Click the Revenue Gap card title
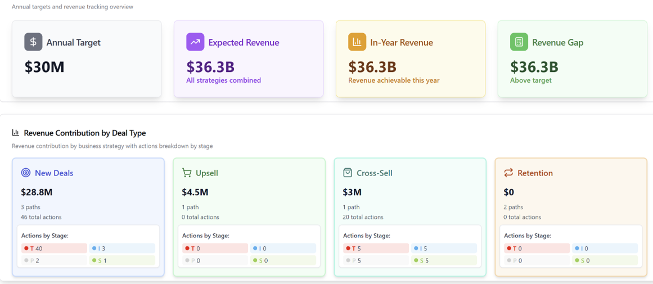 click(x=557, y=43)
